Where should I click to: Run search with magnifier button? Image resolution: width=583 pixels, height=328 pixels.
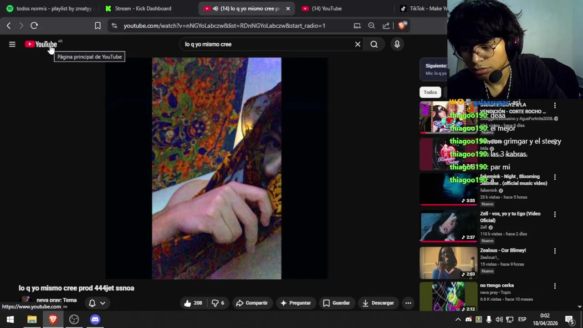pyautogui.click(x=374, y=44)
